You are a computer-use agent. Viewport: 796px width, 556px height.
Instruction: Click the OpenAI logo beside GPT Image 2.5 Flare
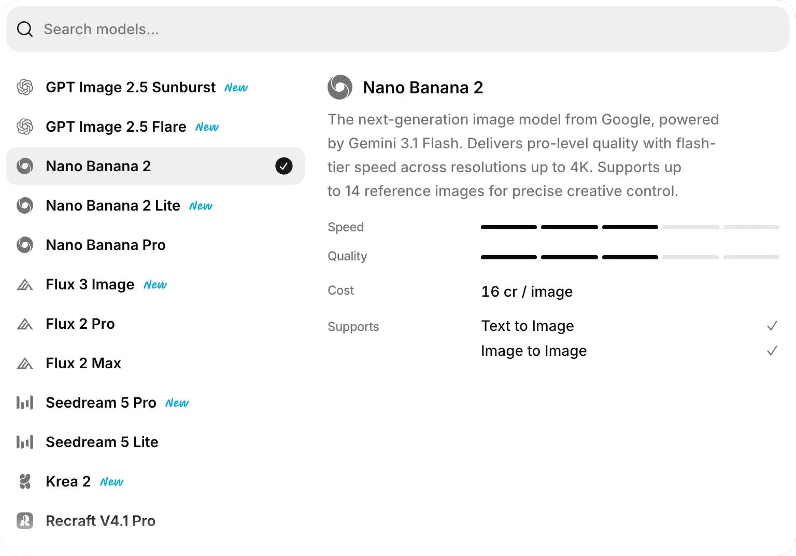[x=25, y=127]
